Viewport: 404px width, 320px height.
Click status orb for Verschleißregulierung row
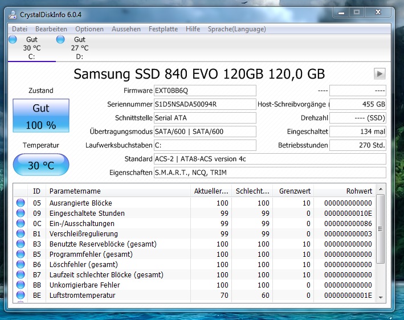(21, 234)
